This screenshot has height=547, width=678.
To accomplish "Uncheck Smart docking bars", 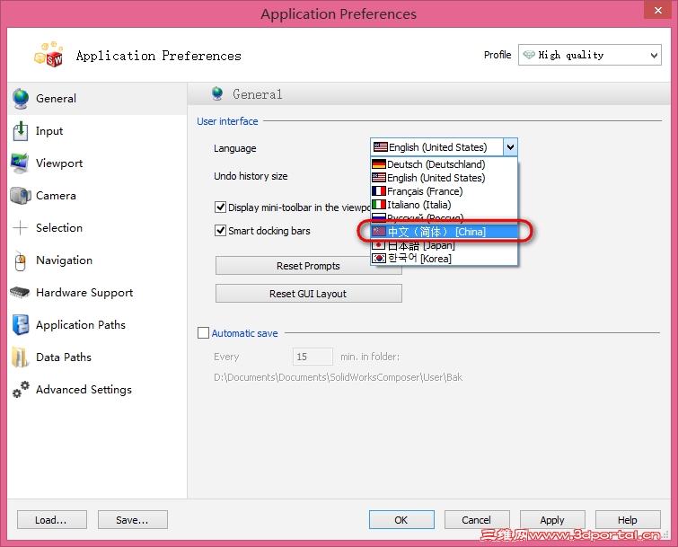I will [221, 231].
